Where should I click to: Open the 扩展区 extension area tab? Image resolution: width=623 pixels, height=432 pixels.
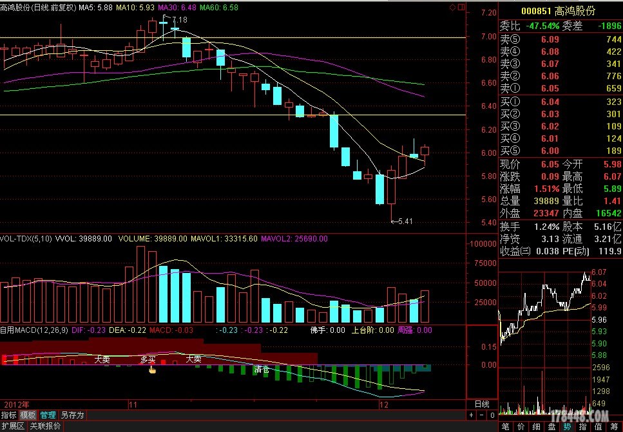coord(13,426)
